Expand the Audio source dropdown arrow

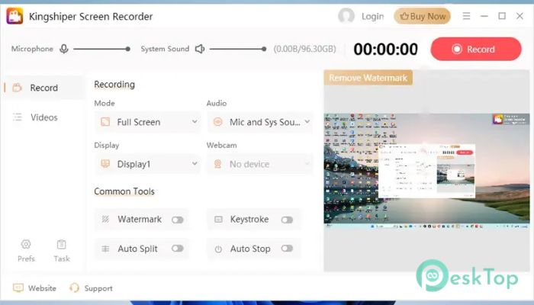(x=307, y=121)
